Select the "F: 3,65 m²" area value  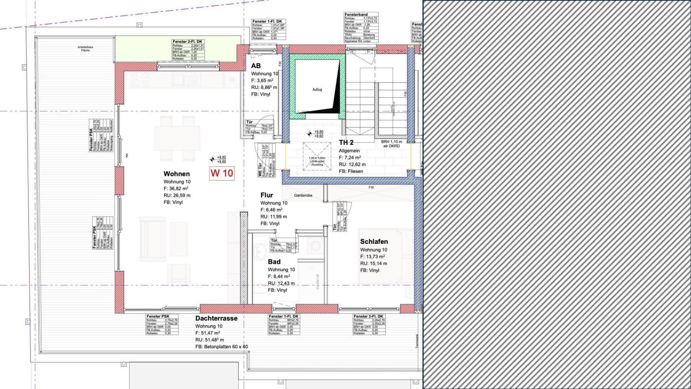262,81
